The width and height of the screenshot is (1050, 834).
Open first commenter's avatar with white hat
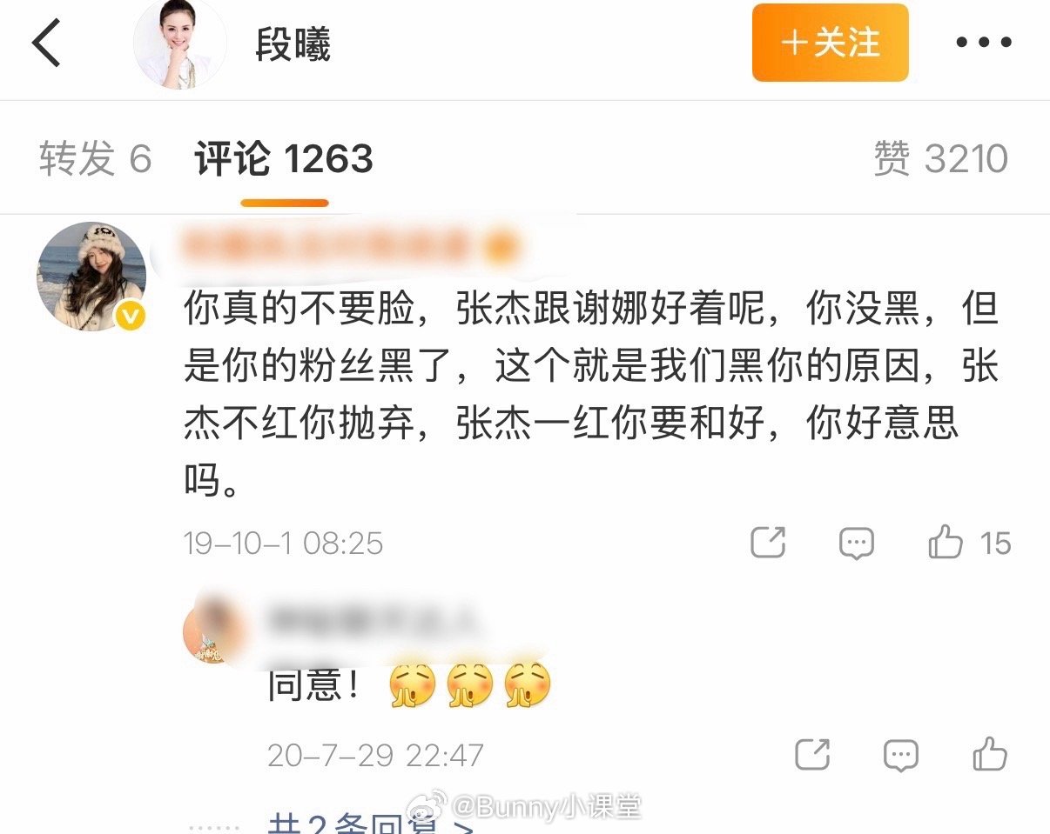[91, 276]
